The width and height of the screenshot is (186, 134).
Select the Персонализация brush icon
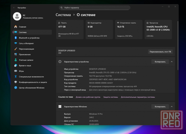click(16, 49)
